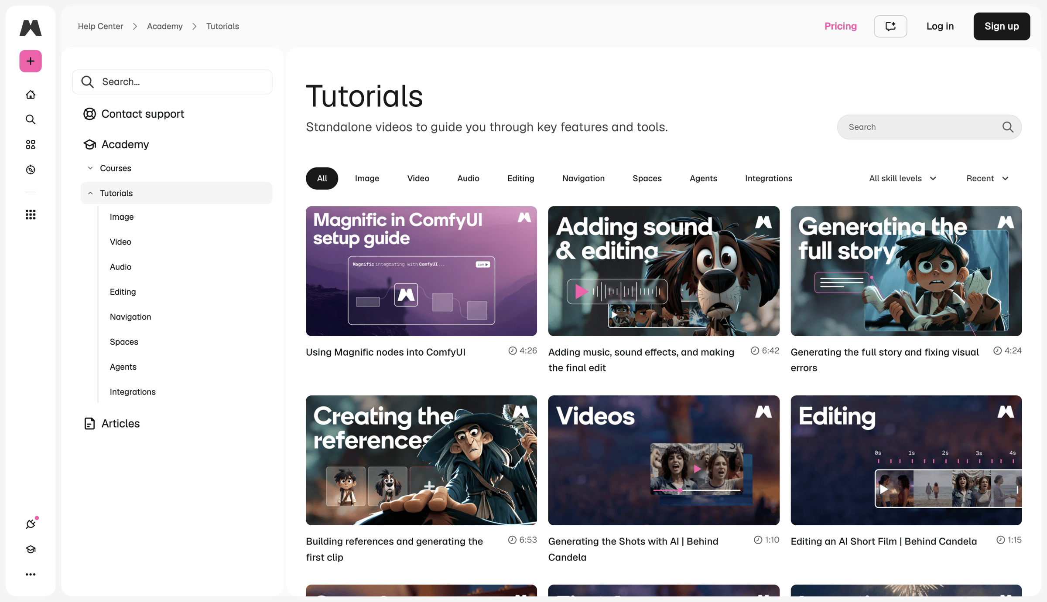Open the Creating the references thumbnail
This screenshot has height=602, width=1047.
click(x=421, y=460)
